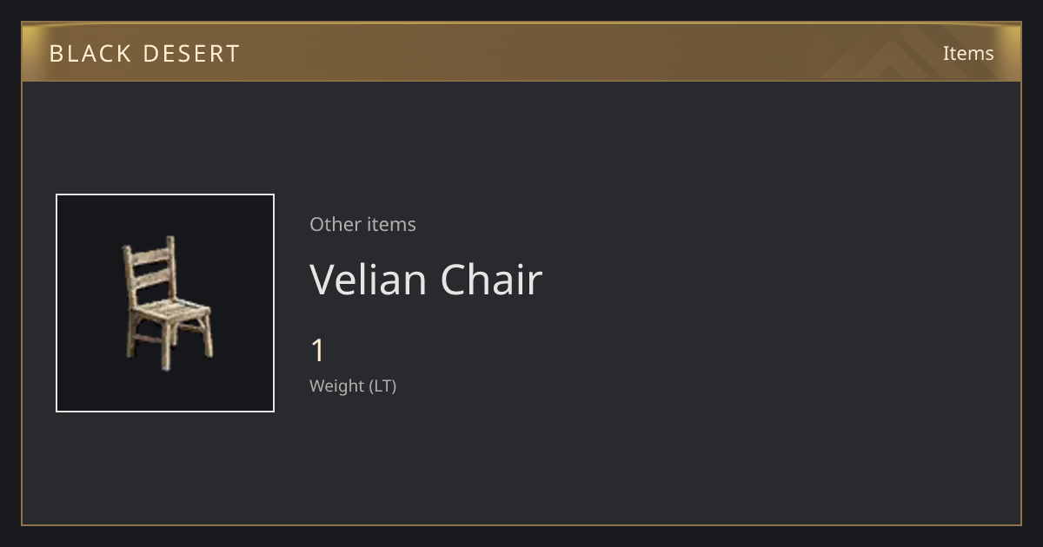Screen dimensions: 1043x547
Task: Click the BLACK DESERT header title
Action: pyautogui.click(x=144, y=53)
